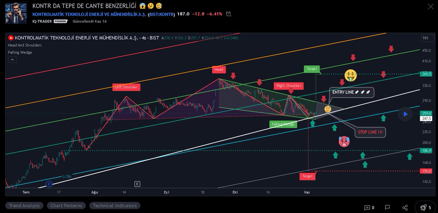Screen dimensions: 438x213
Task: Collapse the indicator legend with the chevron
Action: tap(12, 60)
